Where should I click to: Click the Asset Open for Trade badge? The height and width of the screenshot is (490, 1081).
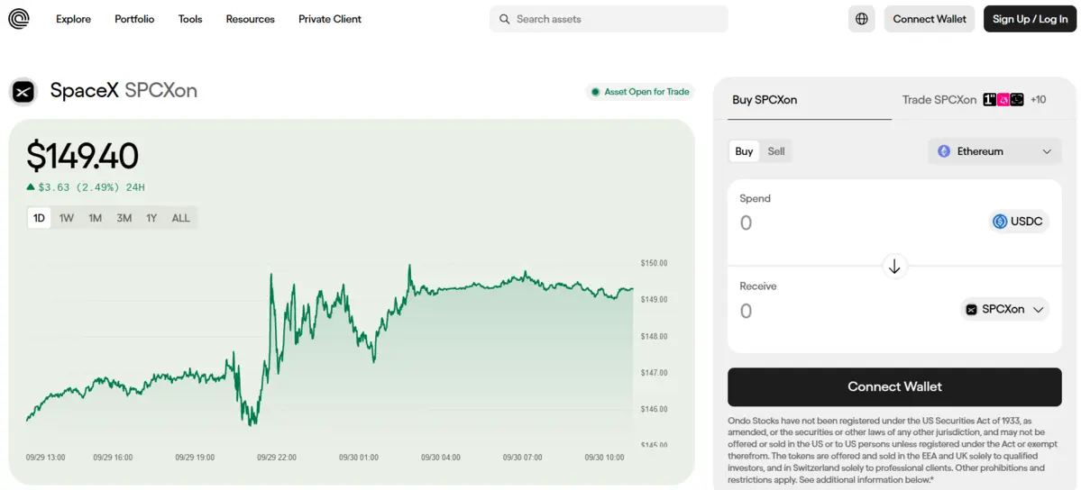pyautogui.click(x=640, y=92)
